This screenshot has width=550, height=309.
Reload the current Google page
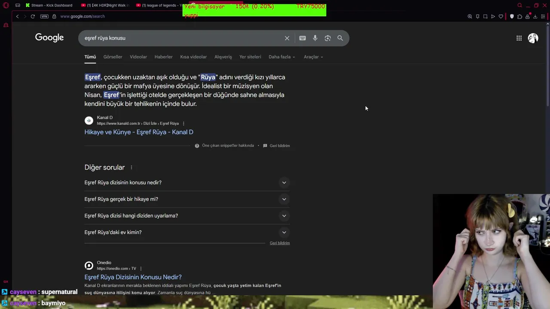pos(33,16)
